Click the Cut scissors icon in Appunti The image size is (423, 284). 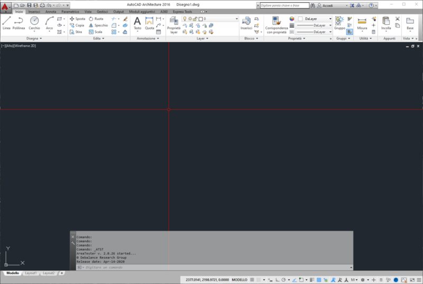point(398,19)
